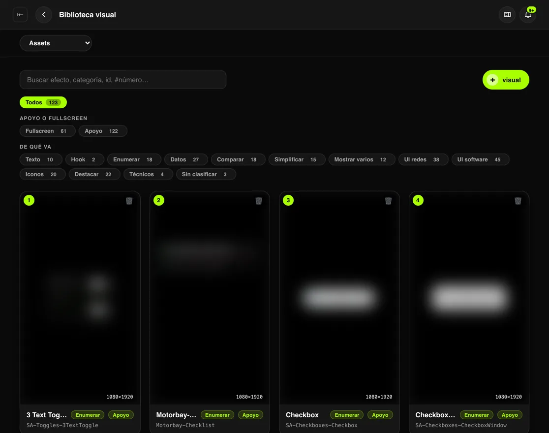The height and width of the screenshot is (433, 549).
Task: Delete the SA-Checkboxes-CheckboxWindow card
Action: click(518, 201)
